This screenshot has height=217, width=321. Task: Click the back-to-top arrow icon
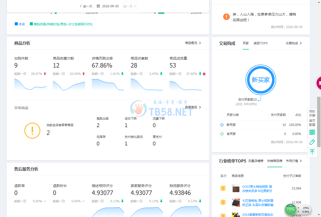click(312, 152)
